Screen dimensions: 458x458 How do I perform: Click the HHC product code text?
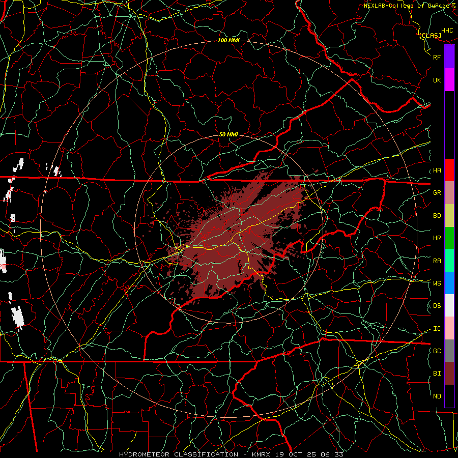click(x=447, y=31)
